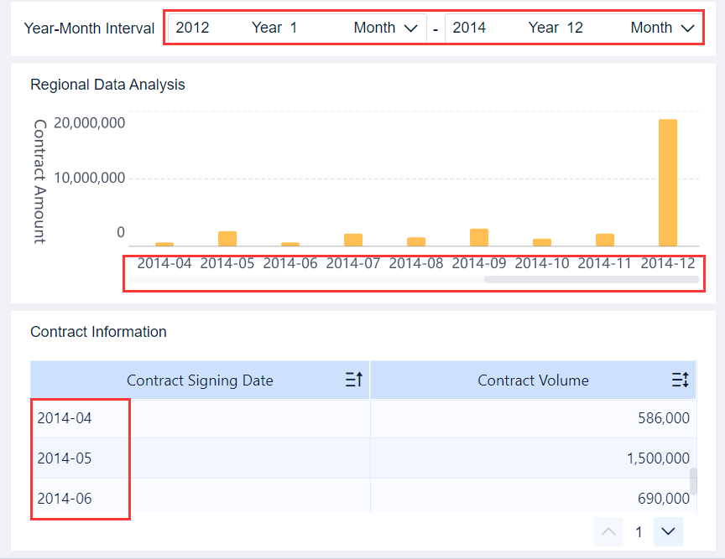Click start month value 1

tap(294, 28)
